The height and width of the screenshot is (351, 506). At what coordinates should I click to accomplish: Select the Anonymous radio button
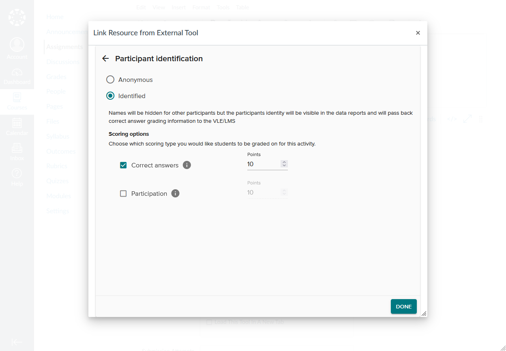(110, 79)
